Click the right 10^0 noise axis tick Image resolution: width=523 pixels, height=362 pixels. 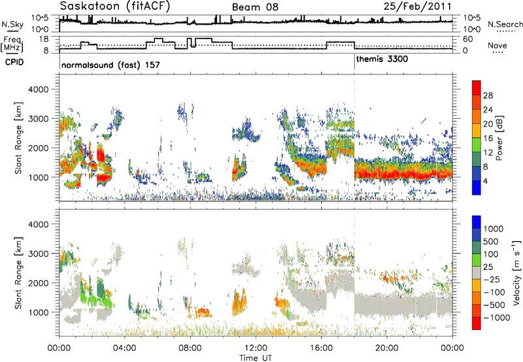coord(471,29)
